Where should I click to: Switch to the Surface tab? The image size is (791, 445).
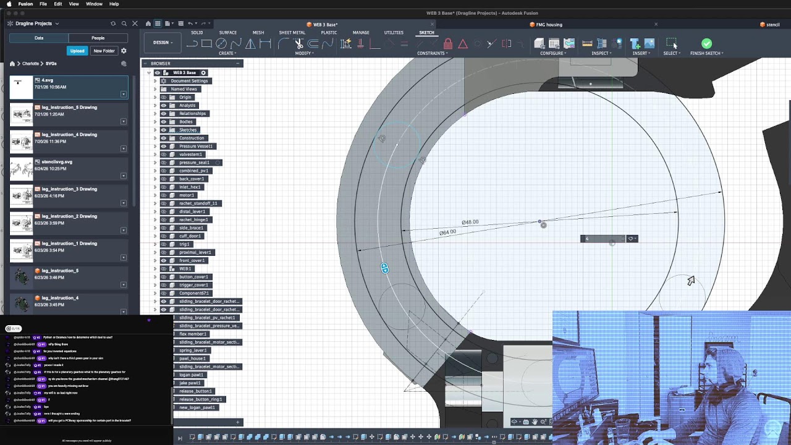tap(227, 33)
